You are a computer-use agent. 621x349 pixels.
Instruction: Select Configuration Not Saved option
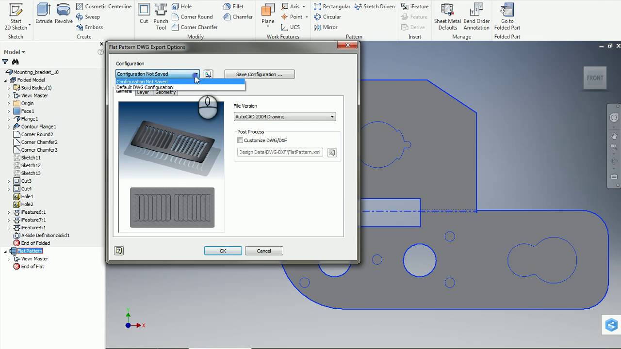coord(180,81)
